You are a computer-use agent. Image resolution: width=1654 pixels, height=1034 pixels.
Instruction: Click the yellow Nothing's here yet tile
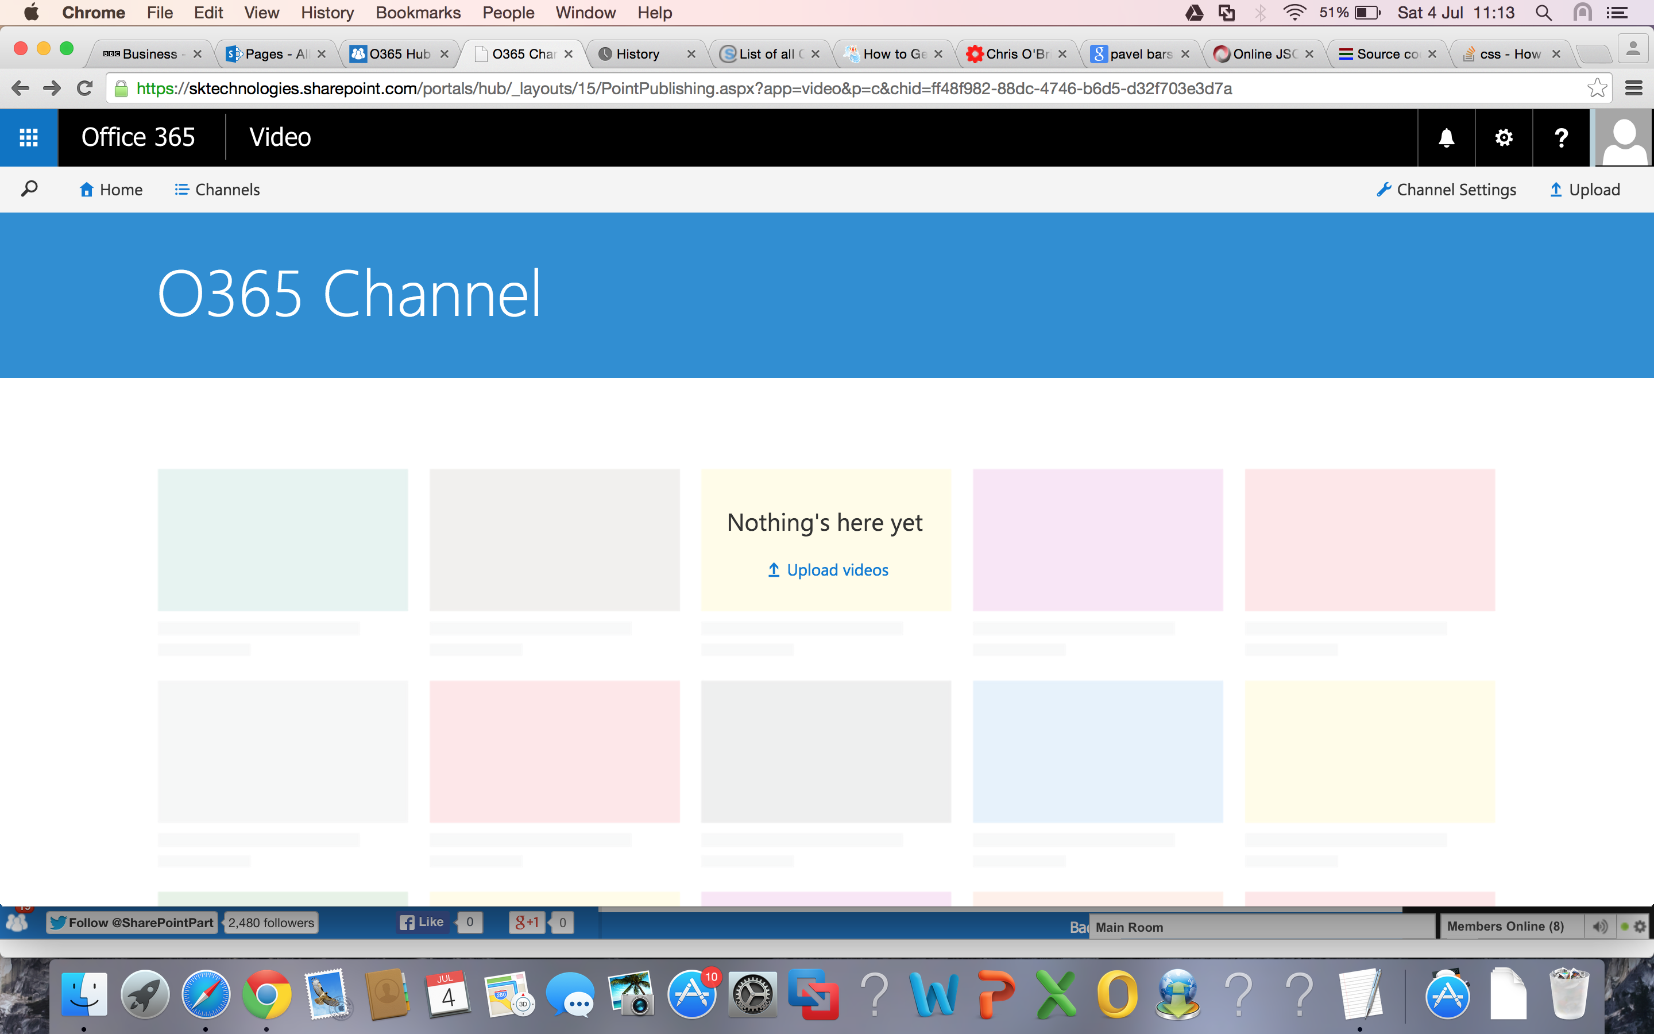tap(826, 539)
